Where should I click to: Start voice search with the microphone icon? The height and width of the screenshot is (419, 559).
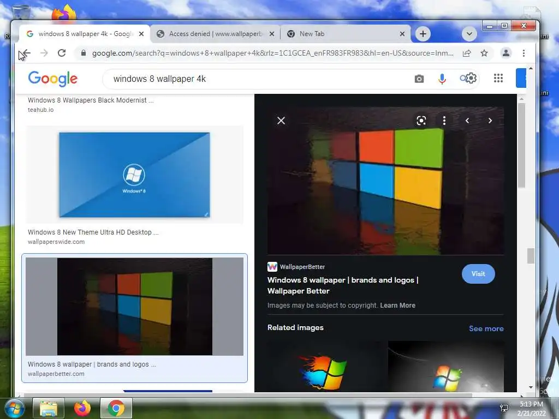pyautogui.click(x=442, y=79)
